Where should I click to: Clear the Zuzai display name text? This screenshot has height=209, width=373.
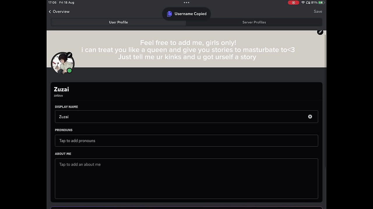tap(310, 116)
